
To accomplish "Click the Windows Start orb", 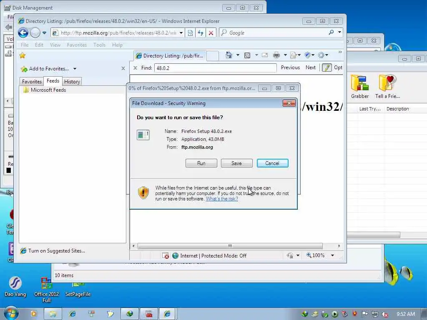I will pos(11,313).
